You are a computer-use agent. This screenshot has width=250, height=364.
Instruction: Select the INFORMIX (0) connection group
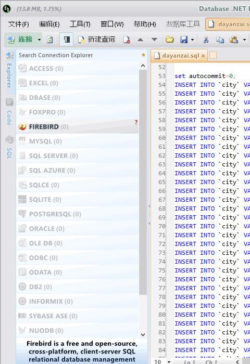point(78,302)
